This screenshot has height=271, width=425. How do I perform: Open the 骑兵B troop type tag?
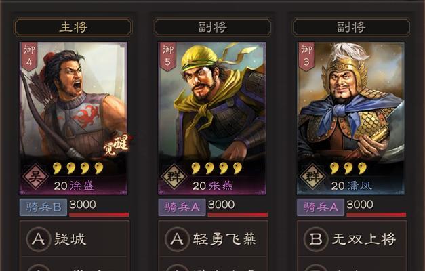click(43, 207)
